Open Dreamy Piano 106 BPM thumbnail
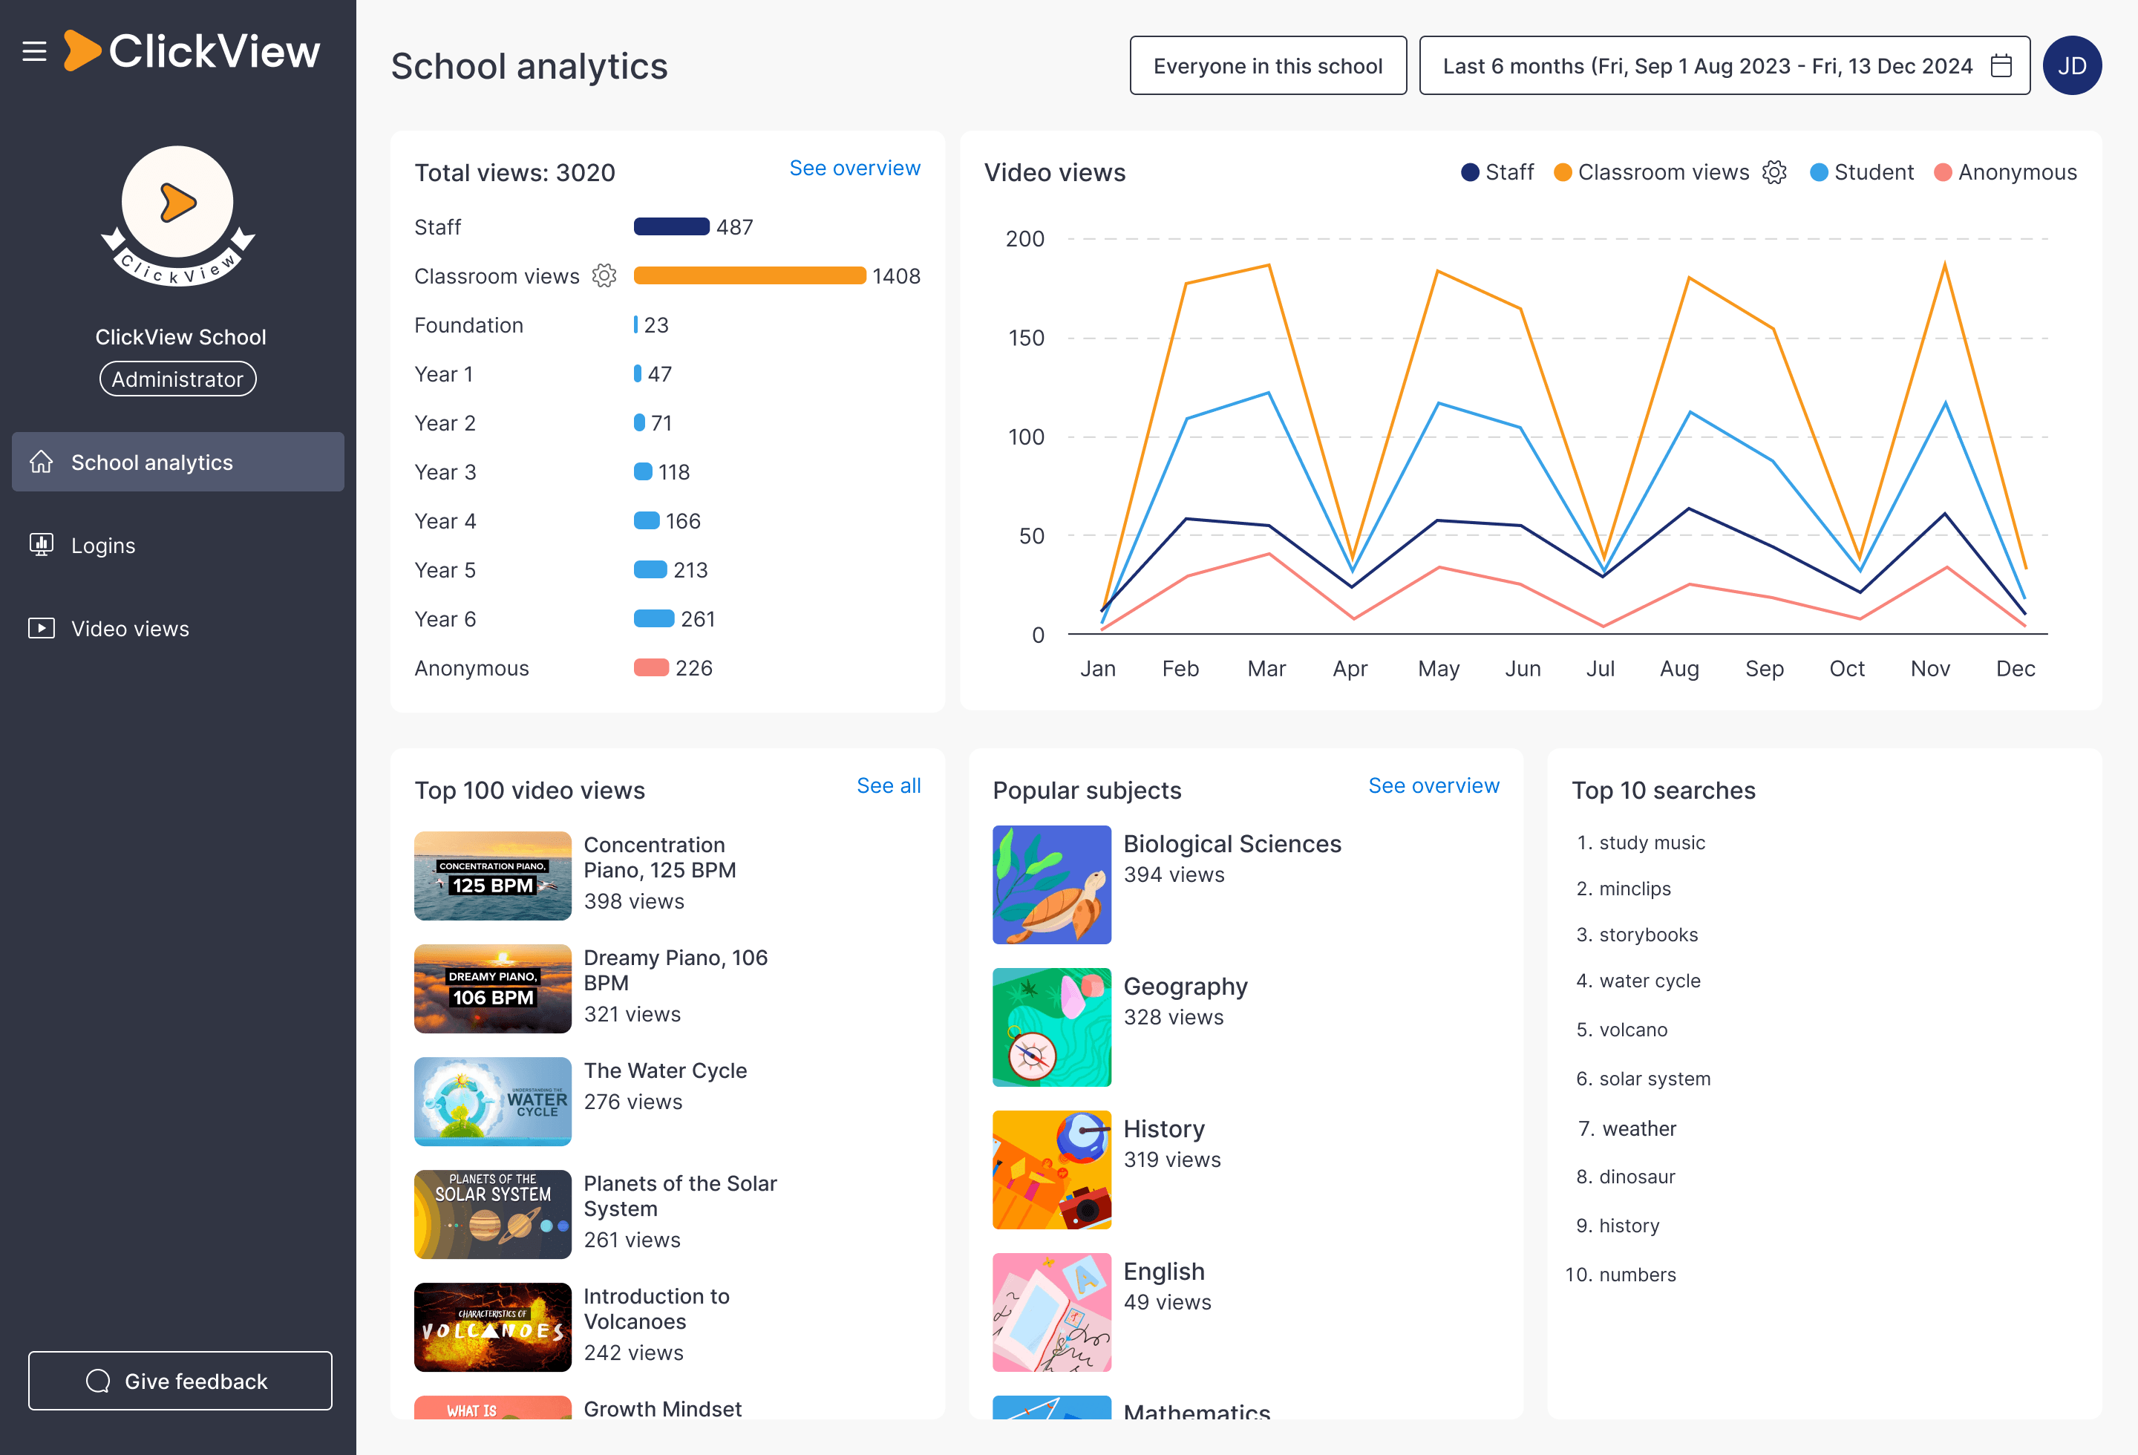2138x1455 pixels. coord(492,989)
